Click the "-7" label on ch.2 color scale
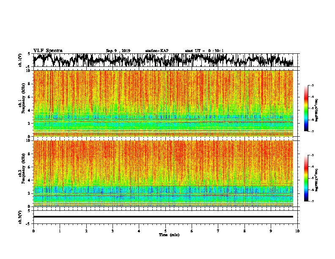The image size is (335, 259). tap(312, 201)
